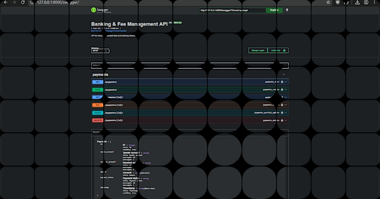The width and height of the screenshot is (380, 199).
Task: Click the lock icon on PUT /payments/{id}/ row
Action: [282, 105]
